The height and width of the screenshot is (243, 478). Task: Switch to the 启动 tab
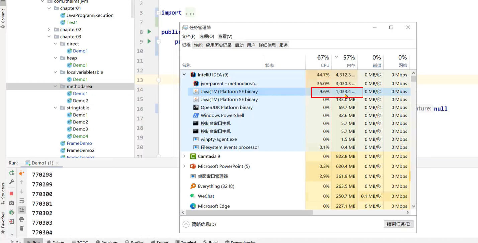click(239, 45)
